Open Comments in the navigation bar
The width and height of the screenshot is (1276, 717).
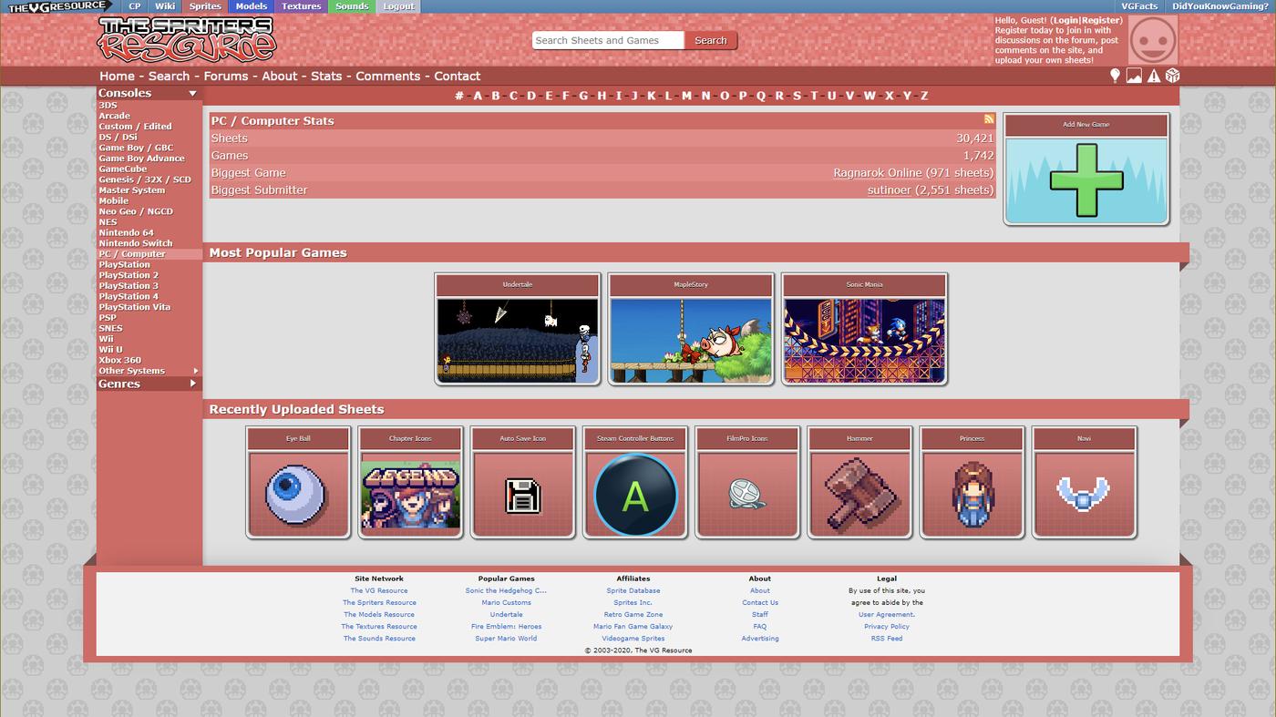[388, 77]
